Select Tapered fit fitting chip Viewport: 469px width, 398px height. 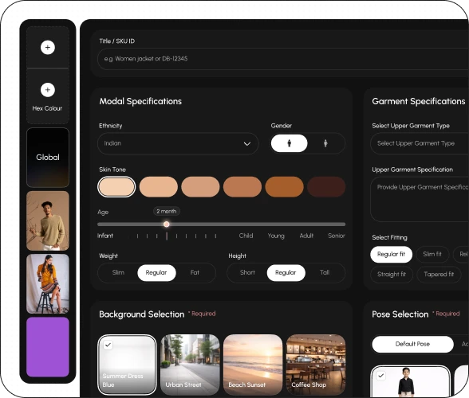click(x=439, y=275)
